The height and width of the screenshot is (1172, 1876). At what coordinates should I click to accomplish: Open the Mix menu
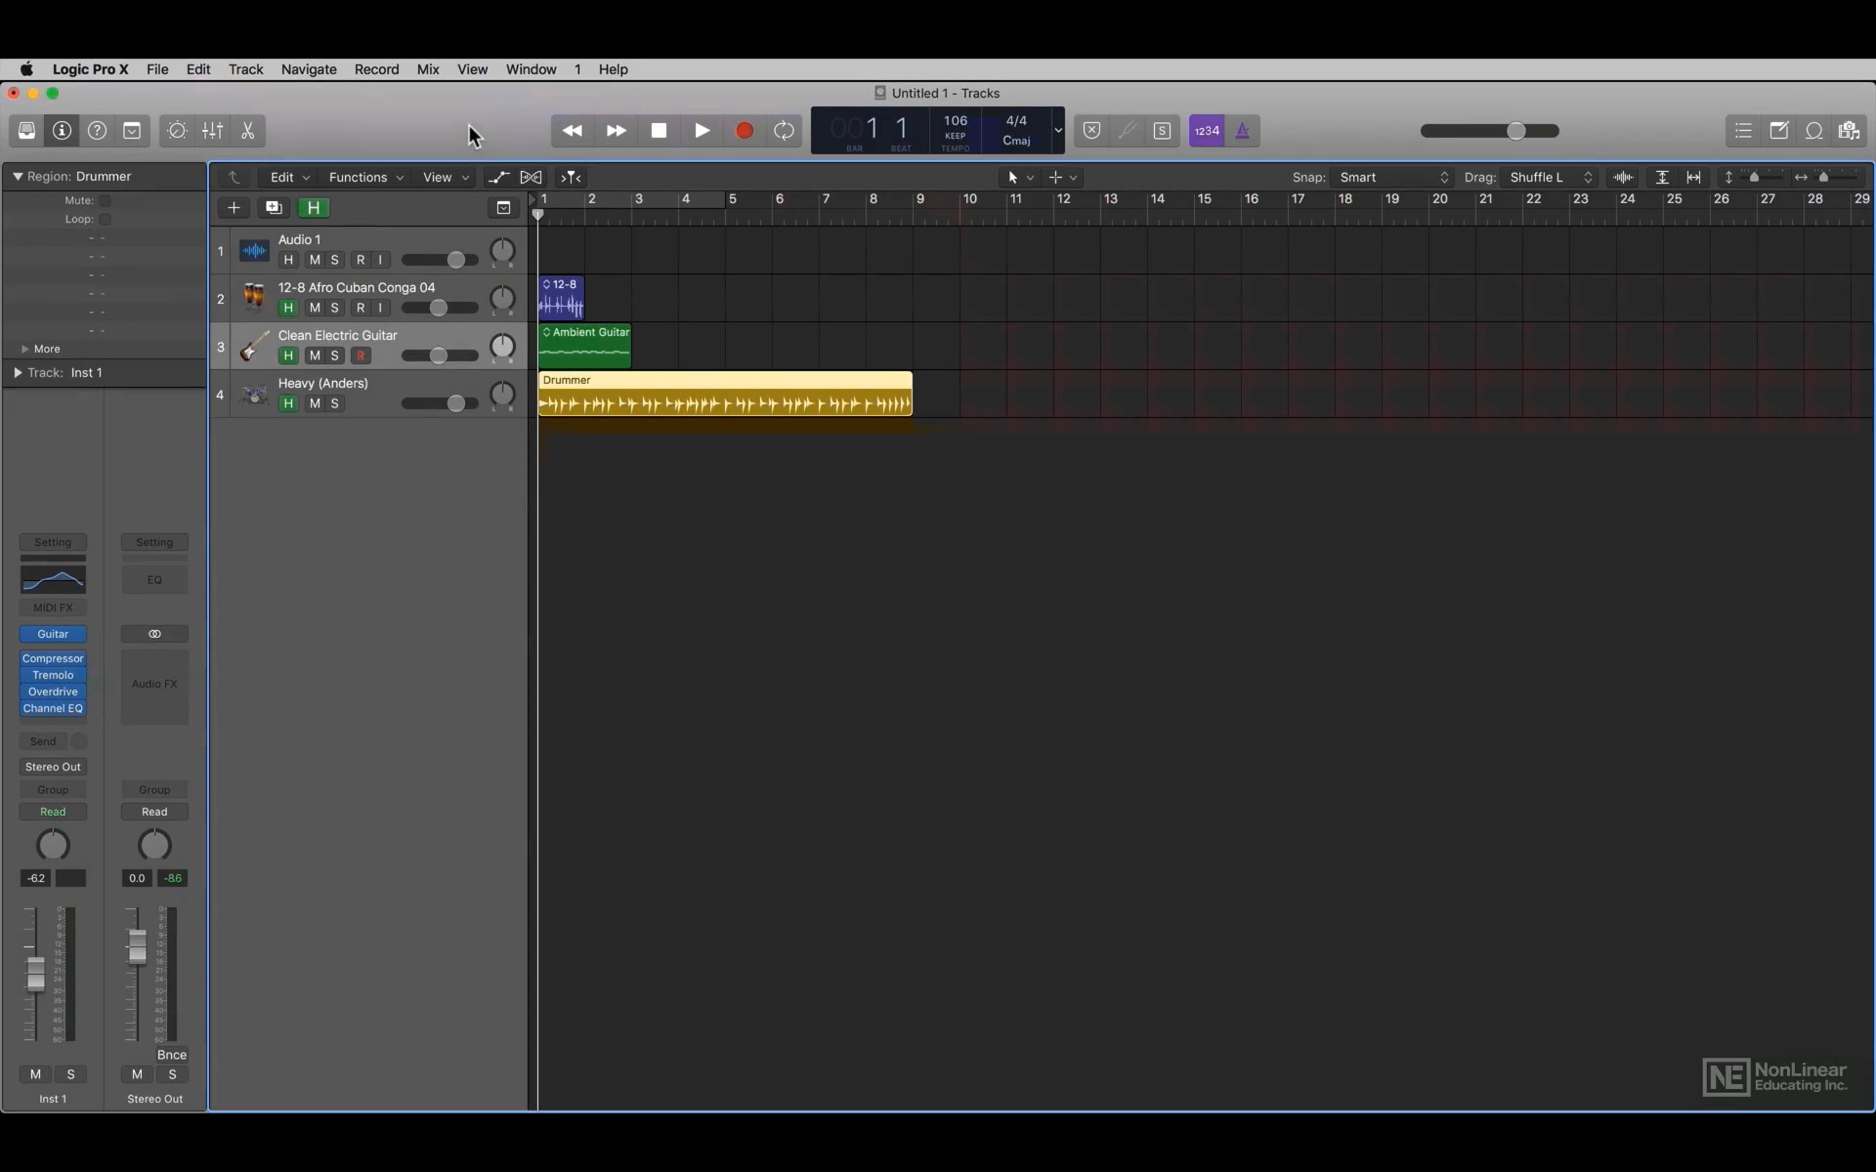click(428, 69)
